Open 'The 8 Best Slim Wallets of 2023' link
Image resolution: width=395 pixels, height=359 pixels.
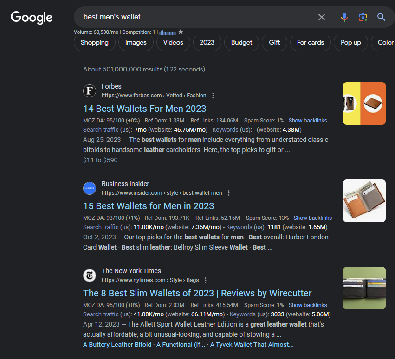click(x=197, y=293)
